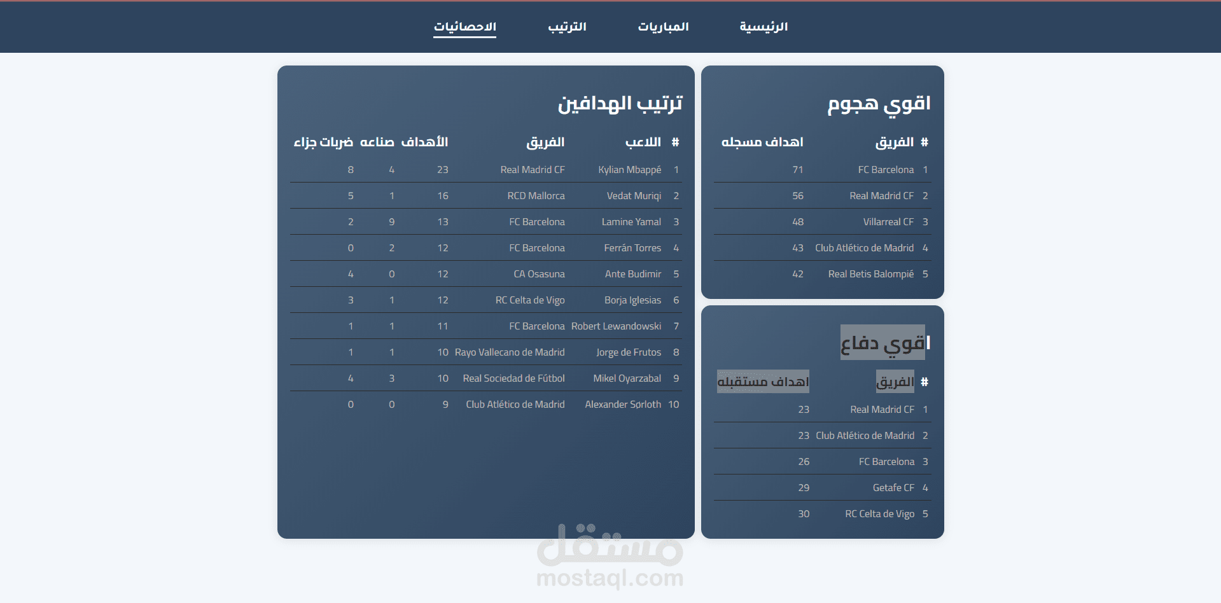Click الأهداف column header

424,142
